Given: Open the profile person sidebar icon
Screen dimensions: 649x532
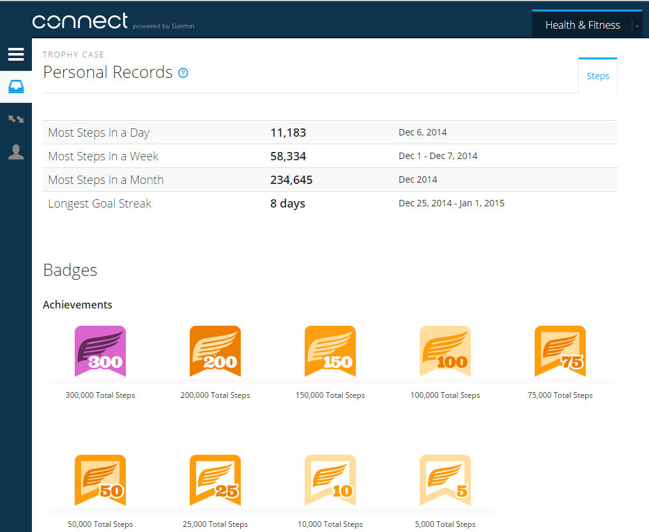Looking at the screenshot, I should [x=16, y=152].
